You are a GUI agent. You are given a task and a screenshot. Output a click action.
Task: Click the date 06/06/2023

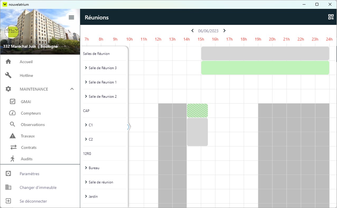point(208,31)
